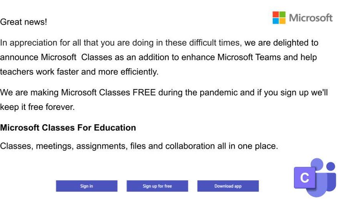The height and width of the screenshot is (209, 338).
Task: Click the small rightmost circle head in Teams icon
Action: (x=330, y=166)
